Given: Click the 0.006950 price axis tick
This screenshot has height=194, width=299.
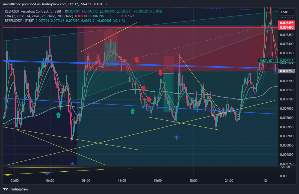Looking at the screenshot, I should 287,127.
